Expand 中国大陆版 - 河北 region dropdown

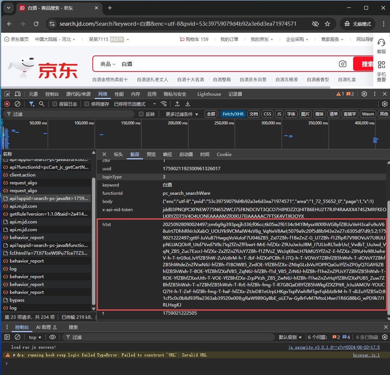(55, 39)
